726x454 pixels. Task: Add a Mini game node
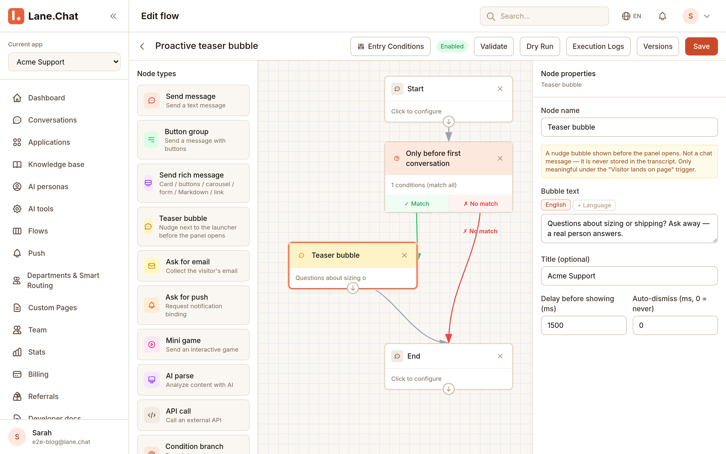tap(193, 345)
